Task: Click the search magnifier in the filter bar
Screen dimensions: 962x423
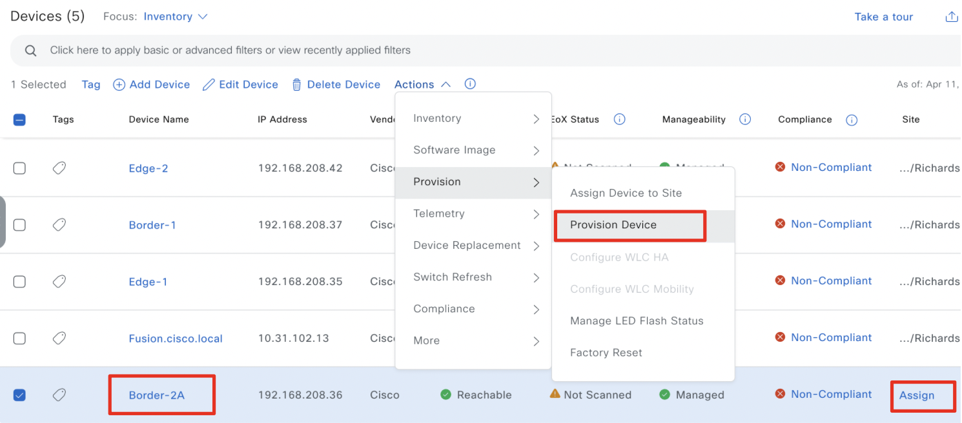Action: (30, 50)
